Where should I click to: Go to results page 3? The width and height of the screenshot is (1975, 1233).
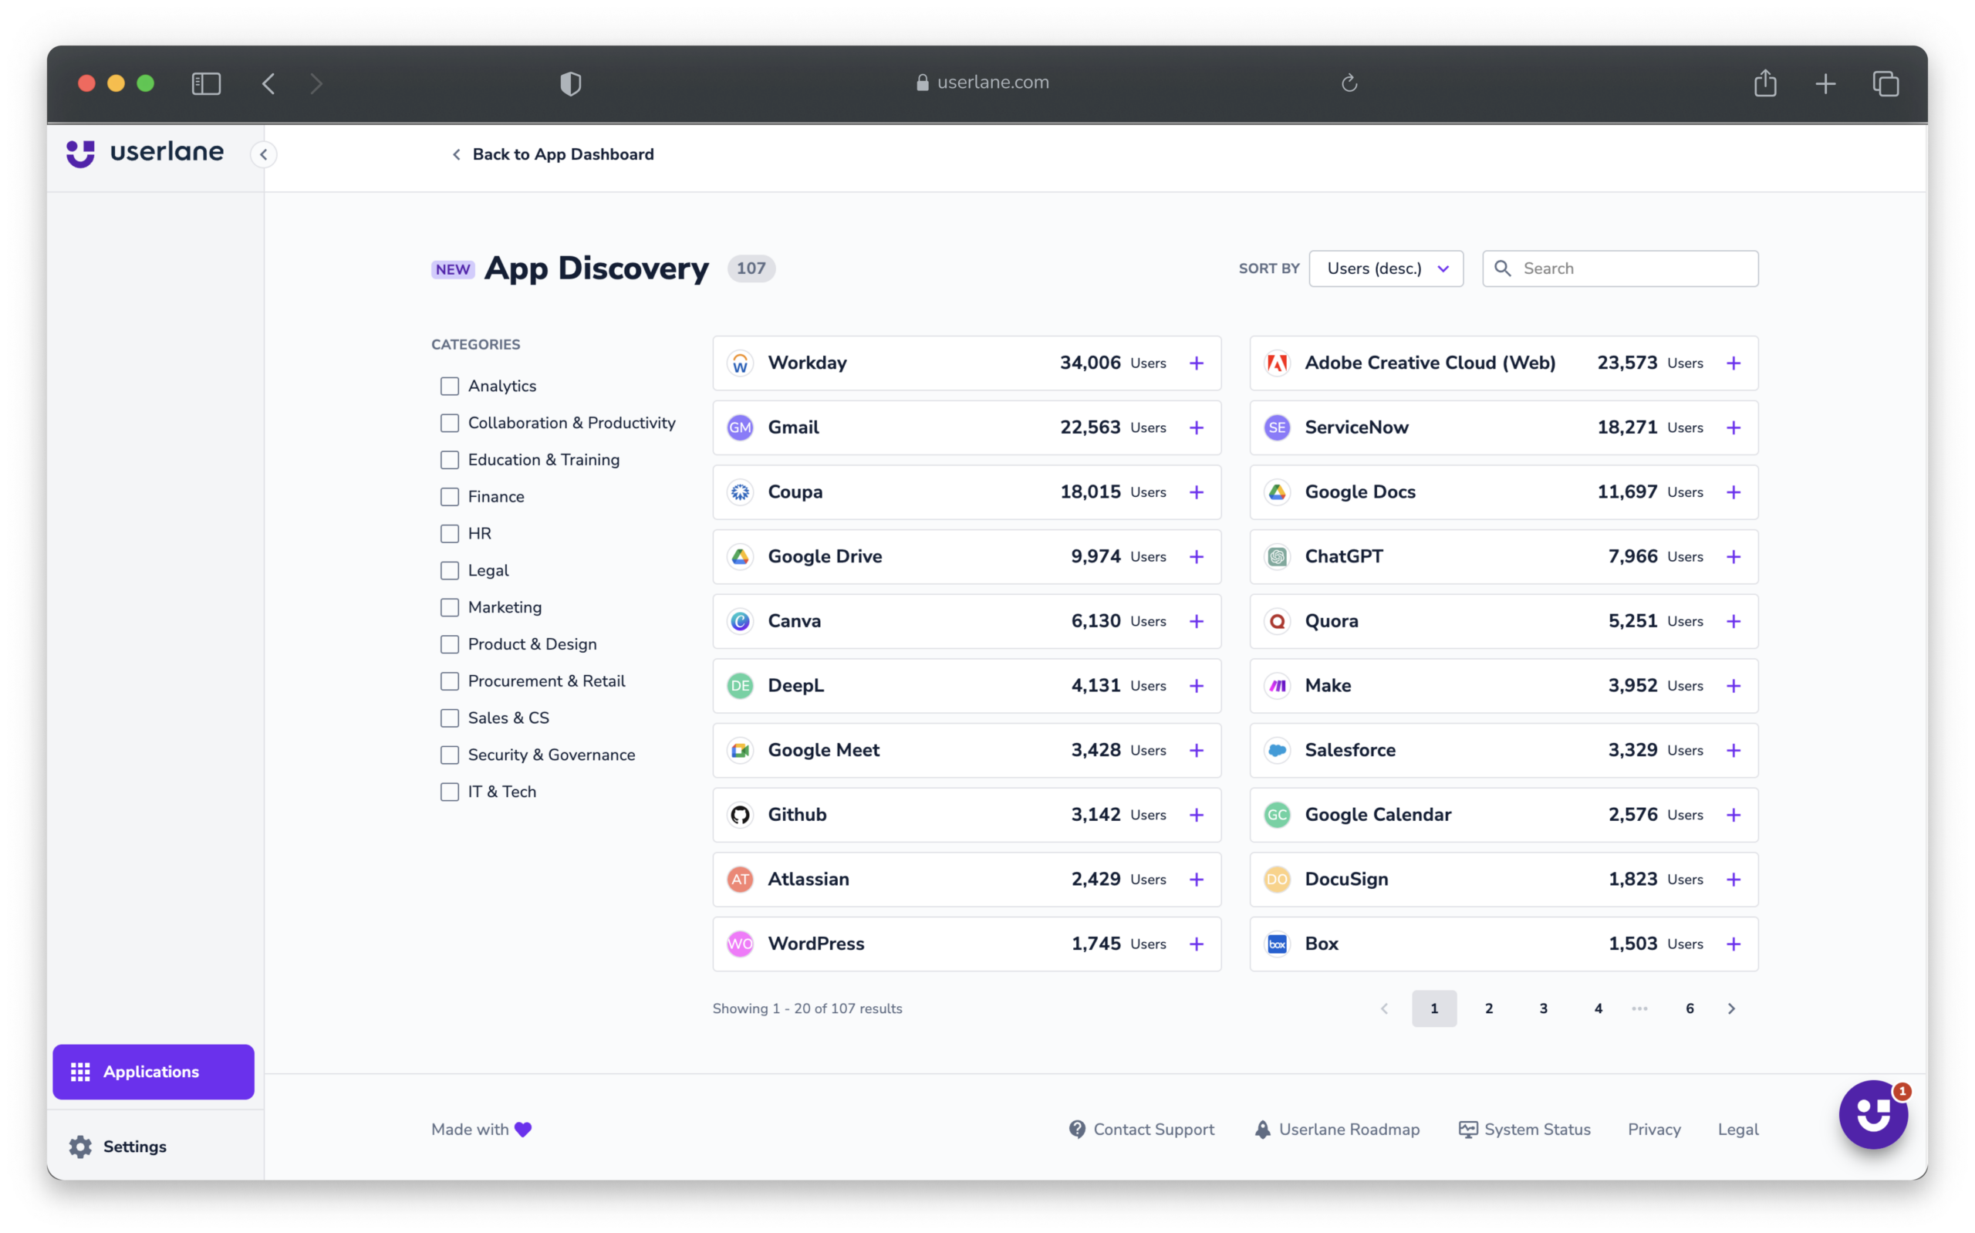pos(1543,1008)
